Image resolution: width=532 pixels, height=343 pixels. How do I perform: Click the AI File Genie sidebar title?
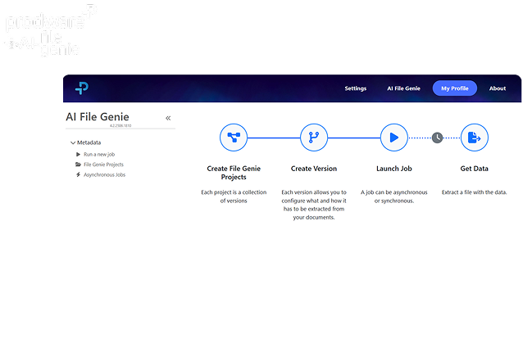pyautogui.click(x=98, y=117)
